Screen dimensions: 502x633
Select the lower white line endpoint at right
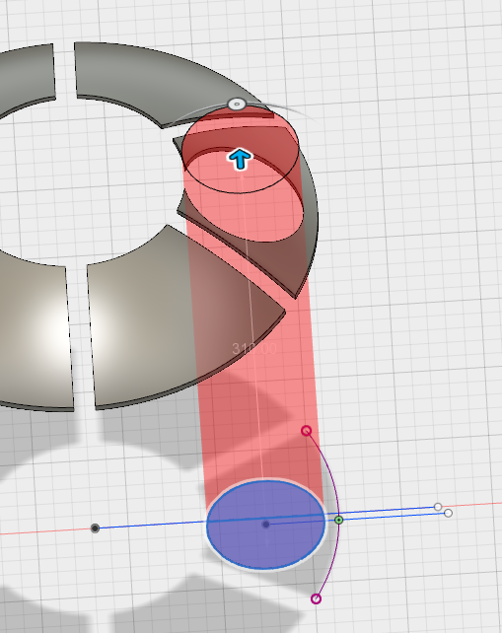tap(448, 513)
